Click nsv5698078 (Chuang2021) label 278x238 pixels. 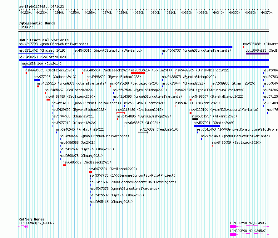pos(82,156)
